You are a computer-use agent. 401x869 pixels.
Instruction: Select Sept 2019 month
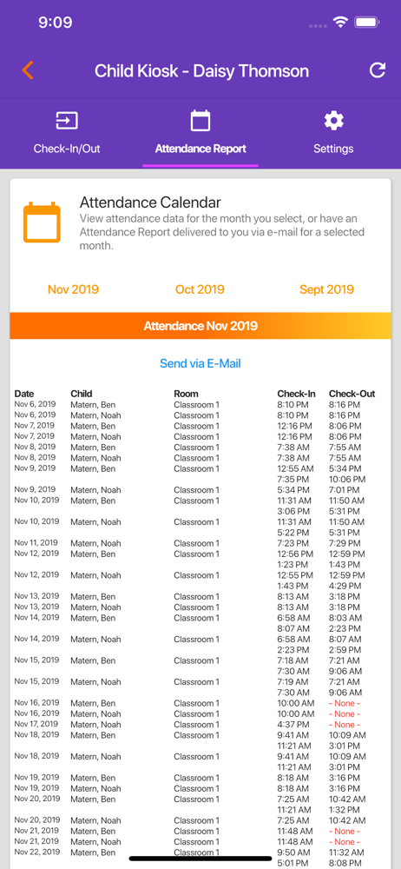point(326,289)
